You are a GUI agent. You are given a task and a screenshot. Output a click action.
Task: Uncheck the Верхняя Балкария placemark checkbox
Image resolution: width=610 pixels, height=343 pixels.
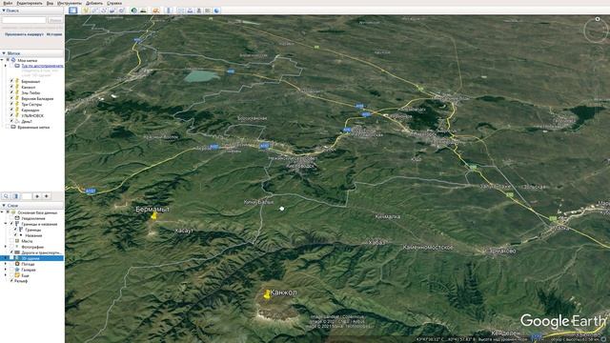tap(11, 98)
